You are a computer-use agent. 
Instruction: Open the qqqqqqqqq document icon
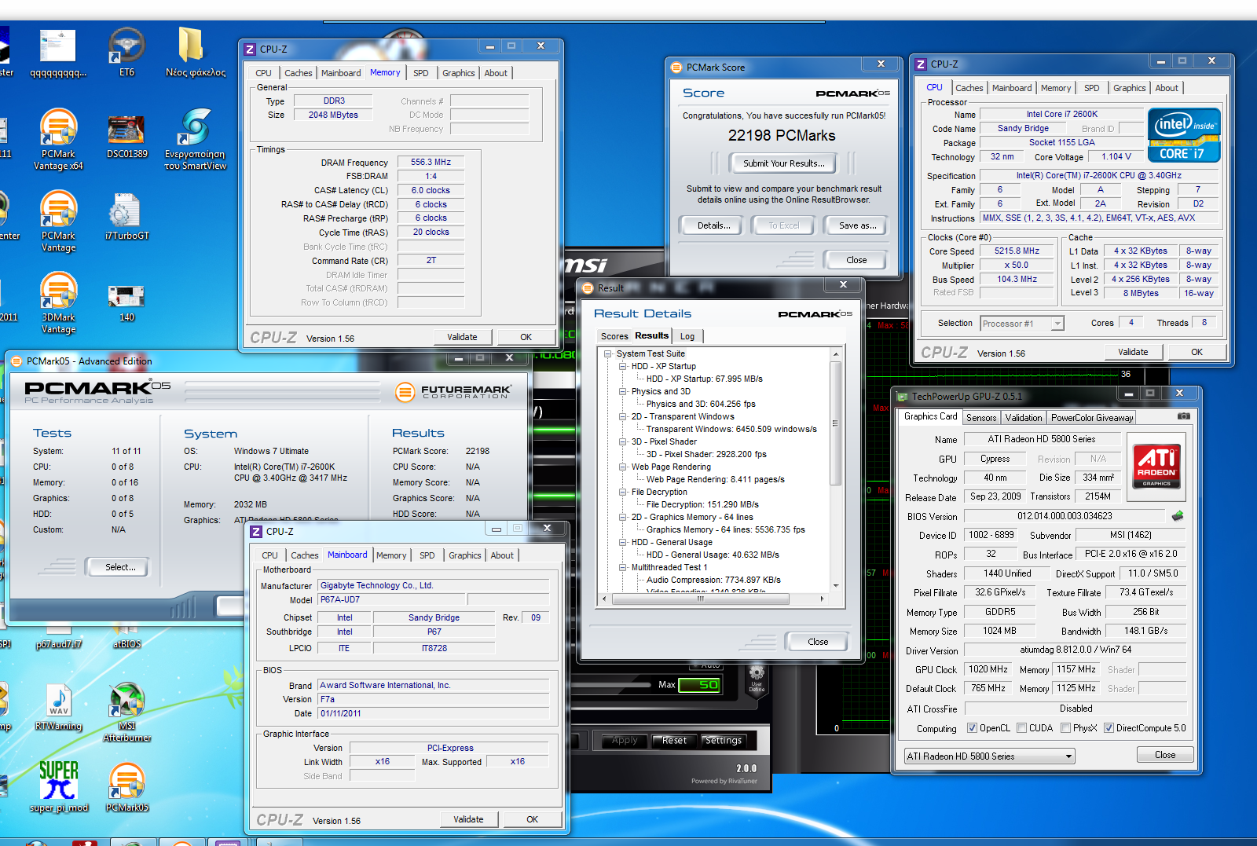coord(58,53)
